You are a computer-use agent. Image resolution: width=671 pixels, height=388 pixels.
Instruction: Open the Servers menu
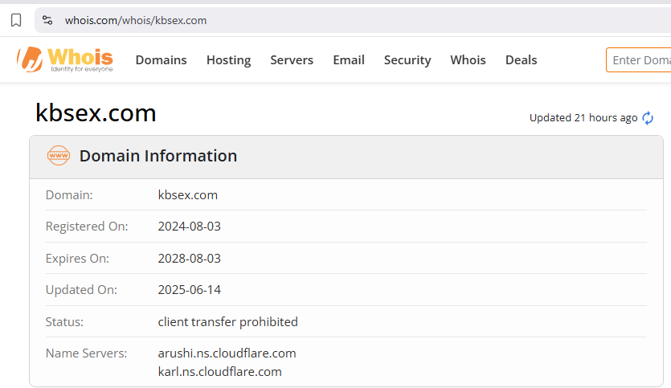click(x=292, y=60)
